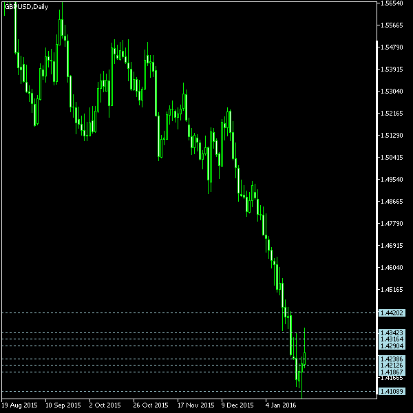Select the dashed horizontal line at 1.44202
Screen dimensions: 413x413
[189, 313]
